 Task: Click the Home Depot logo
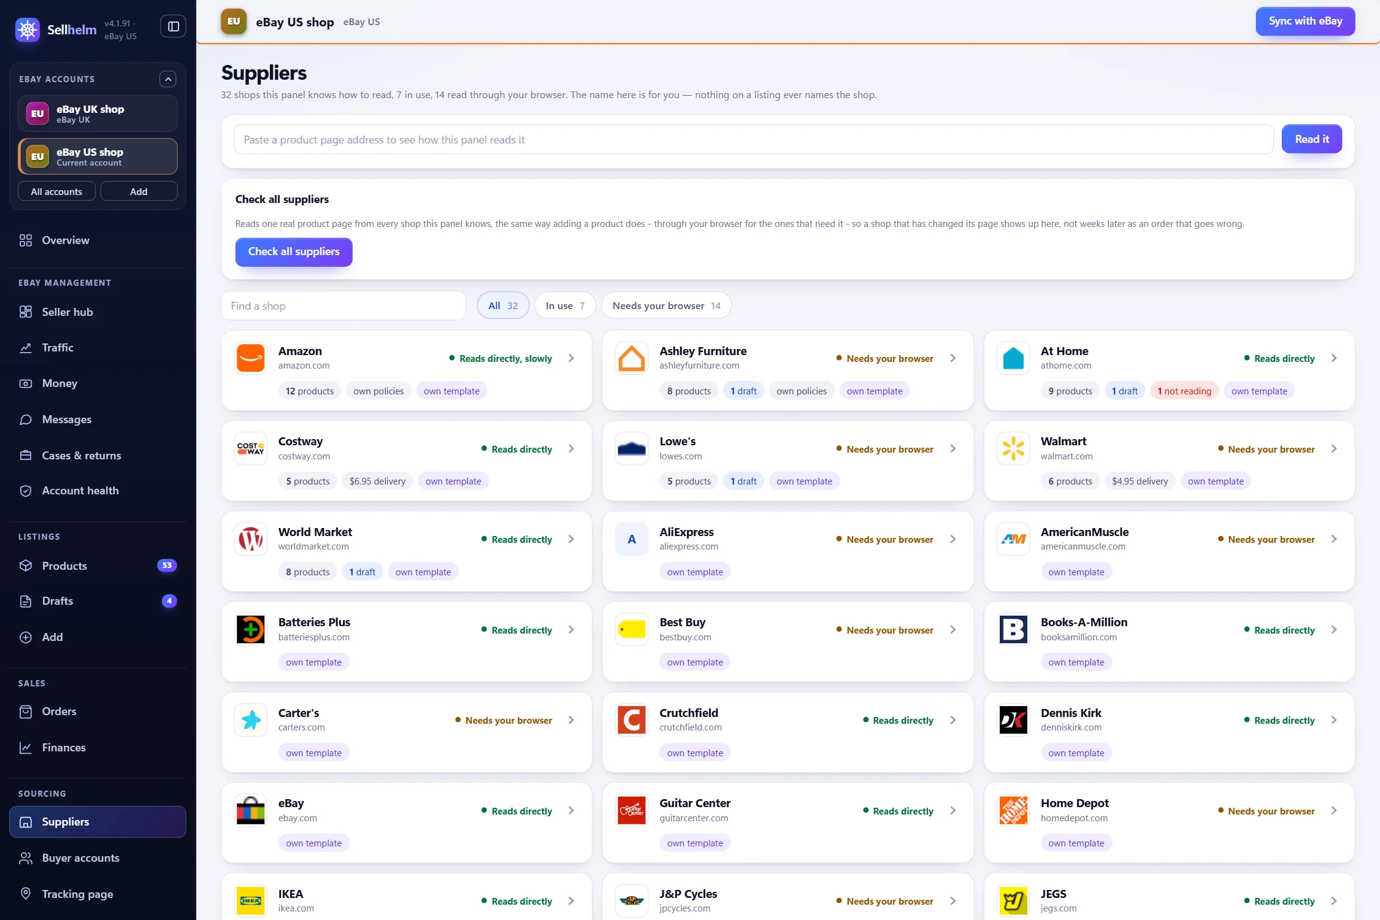[x=1013, y=810]
